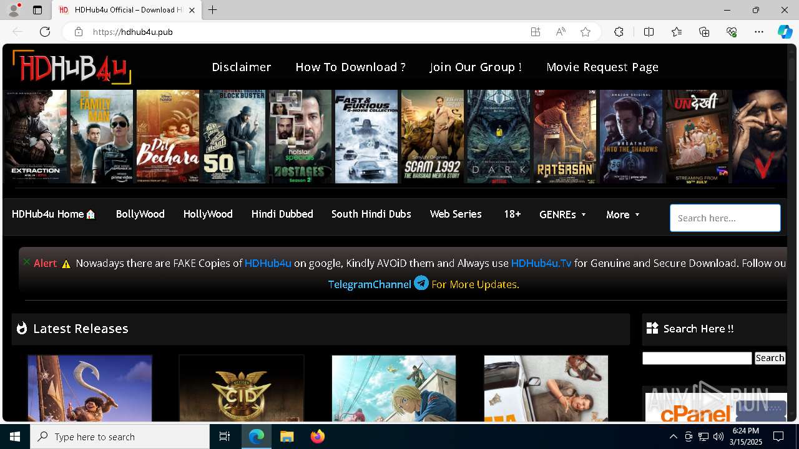
Task: Open the CID latest release thumbnail
Action: coord(242,389)
